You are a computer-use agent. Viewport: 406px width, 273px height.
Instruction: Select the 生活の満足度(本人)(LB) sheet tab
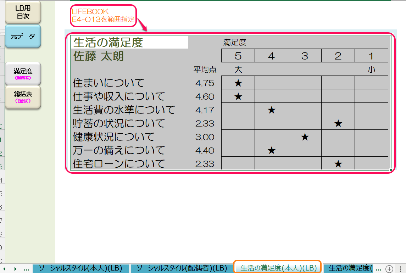(x=278, y=268)
